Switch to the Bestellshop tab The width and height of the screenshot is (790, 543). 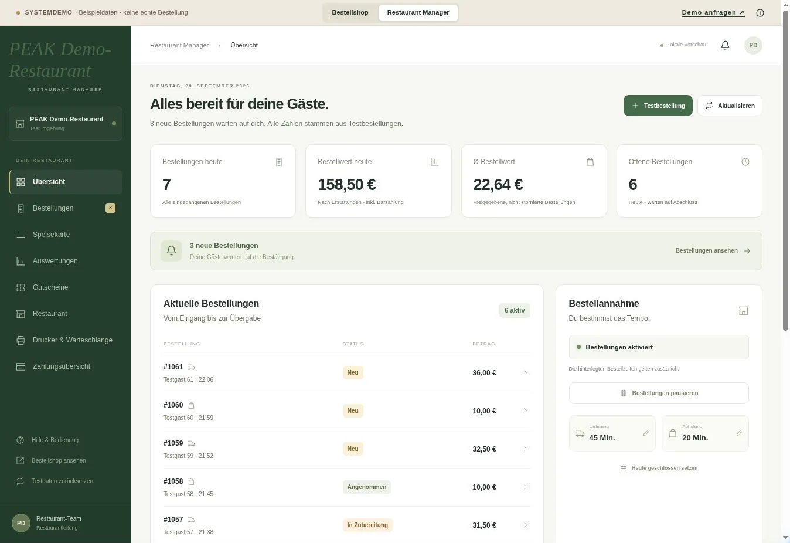(350, 13)
